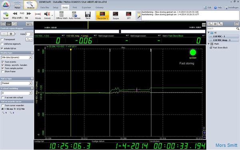This screenshot has width=240, height=150.
Task: Open the Data files tab
Action: [45, 7]
